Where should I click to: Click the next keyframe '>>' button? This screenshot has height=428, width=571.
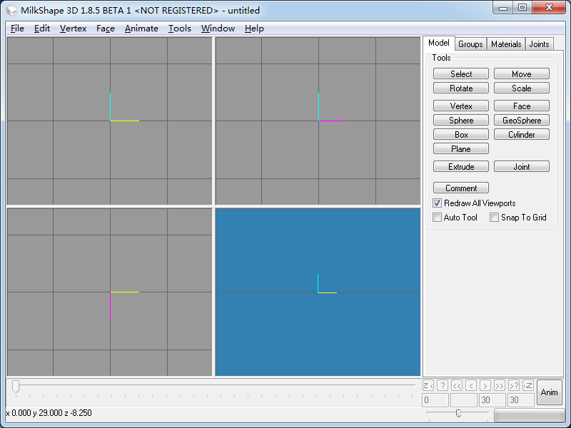pyautogui.click(x=500, y=385)
